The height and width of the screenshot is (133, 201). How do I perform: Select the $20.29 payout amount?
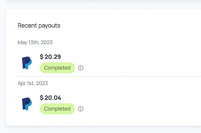50,57
